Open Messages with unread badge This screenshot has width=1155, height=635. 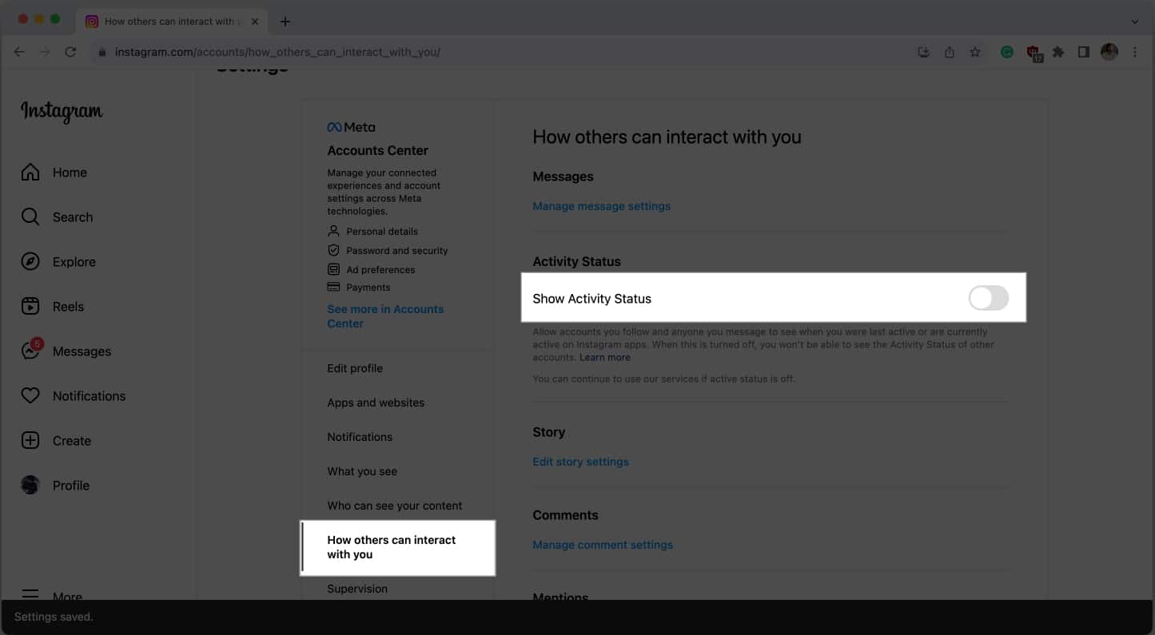(x=66, y=351)
